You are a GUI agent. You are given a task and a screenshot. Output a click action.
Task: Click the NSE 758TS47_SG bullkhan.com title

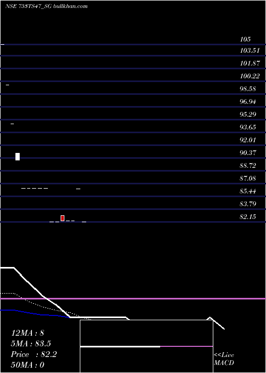point(46,6)
